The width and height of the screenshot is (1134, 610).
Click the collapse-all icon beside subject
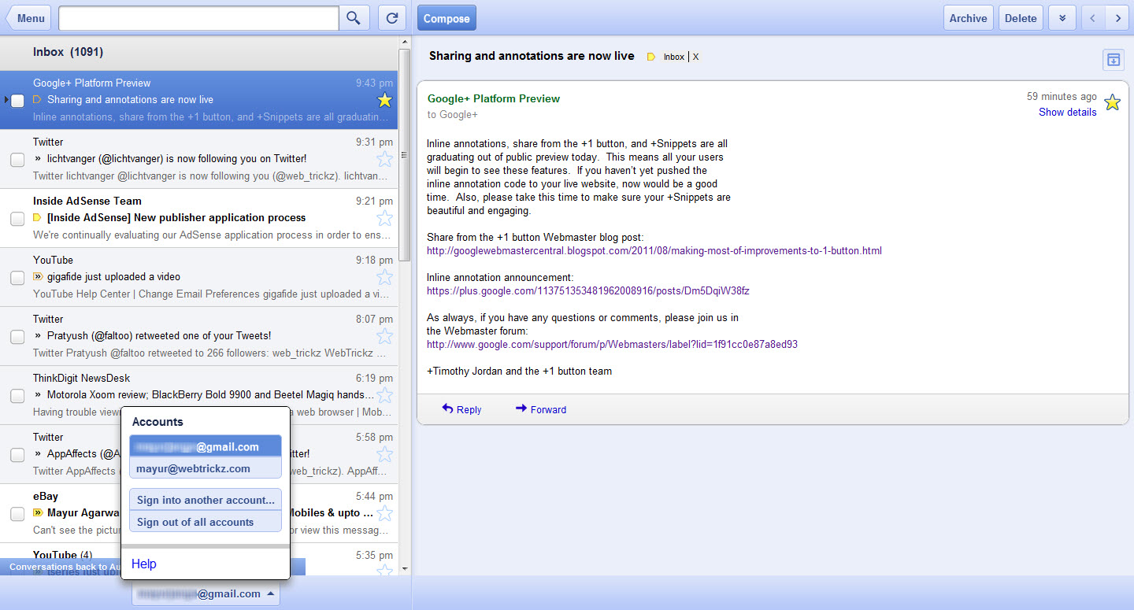pos(1113,59)
